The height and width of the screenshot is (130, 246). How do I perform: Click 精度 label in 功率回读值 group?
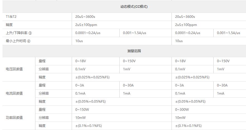[42, 126]
